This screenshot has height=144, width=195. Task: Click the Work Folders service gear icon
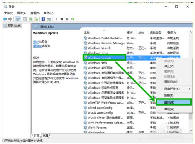85,127
